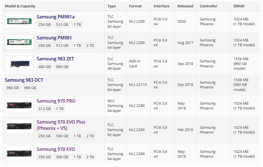Screen dimensions: 263x167
Task: Click the Model & Capacity column header
Action: pyautogui.click(x=20, y=6)
